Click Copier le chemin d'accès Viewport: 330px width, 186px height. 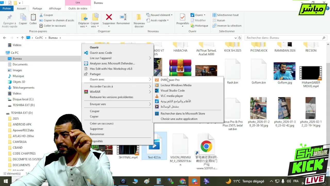[x=57, y=20]
